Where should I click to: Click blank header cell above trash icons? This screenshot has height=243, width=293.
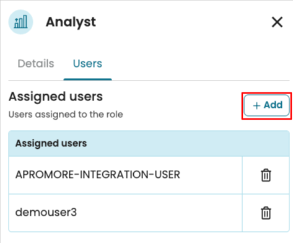tap(266, 143)
